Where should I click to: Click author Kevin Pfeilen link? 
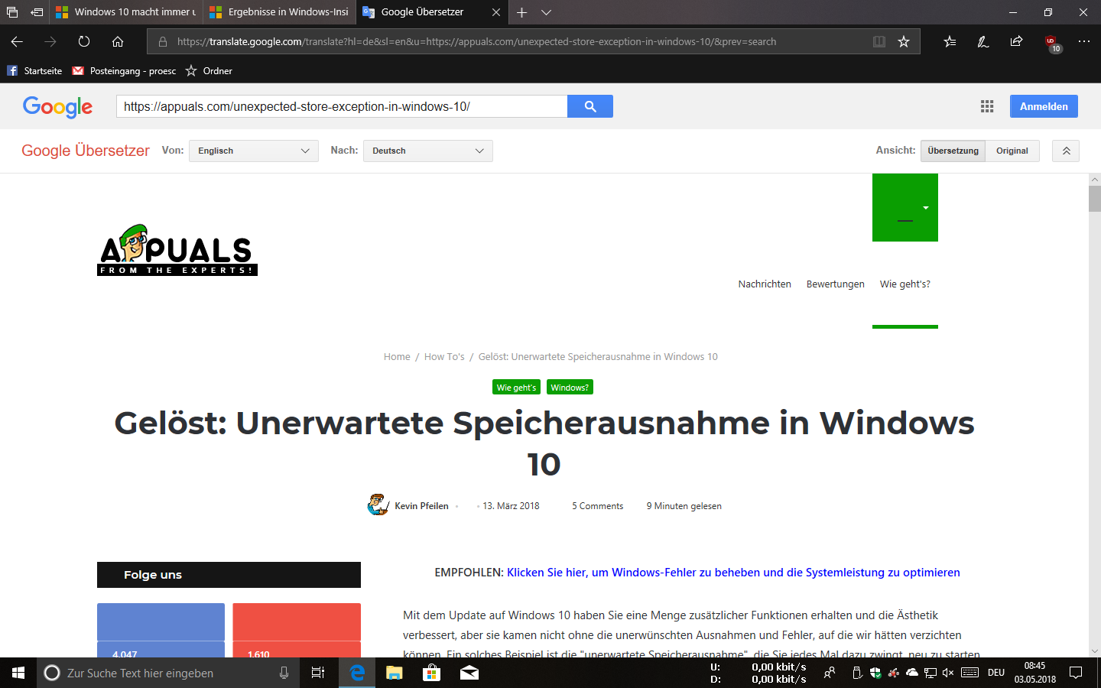421,506
